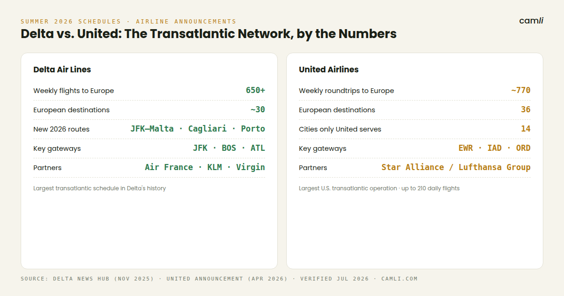The height and width of the screenshot is (296, 564).
Task: Click the United Airlines heading
Action: 329,70
